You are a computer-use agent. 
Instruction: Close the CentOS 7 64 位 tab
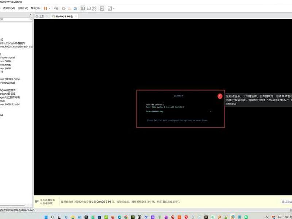tap(76, 16)
